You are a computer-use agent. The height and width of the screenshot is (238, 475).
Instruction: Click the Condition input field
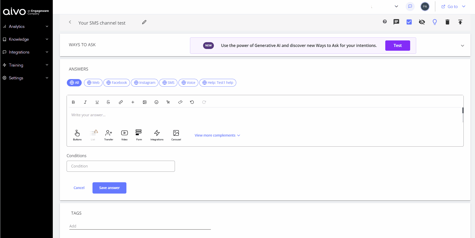[121, 166]
